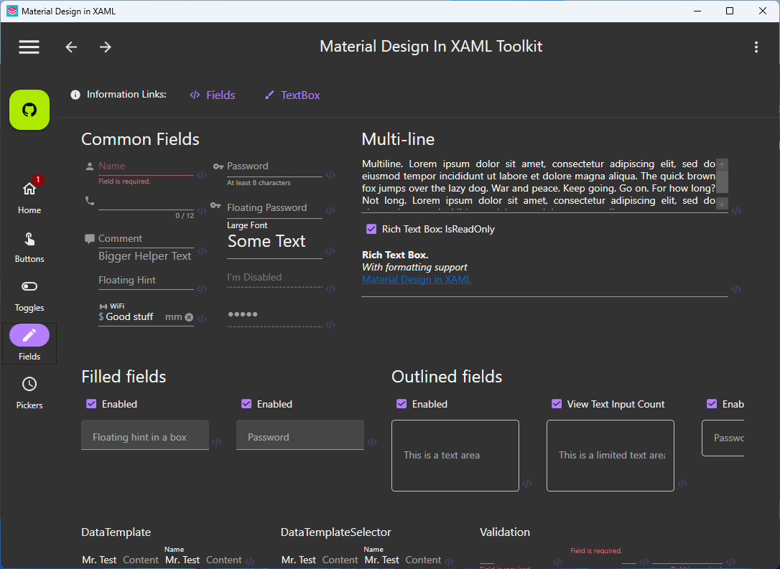Screen dimensions: 780x569
Task: View XAML code for Floating Password field
Action: [330, 211]
